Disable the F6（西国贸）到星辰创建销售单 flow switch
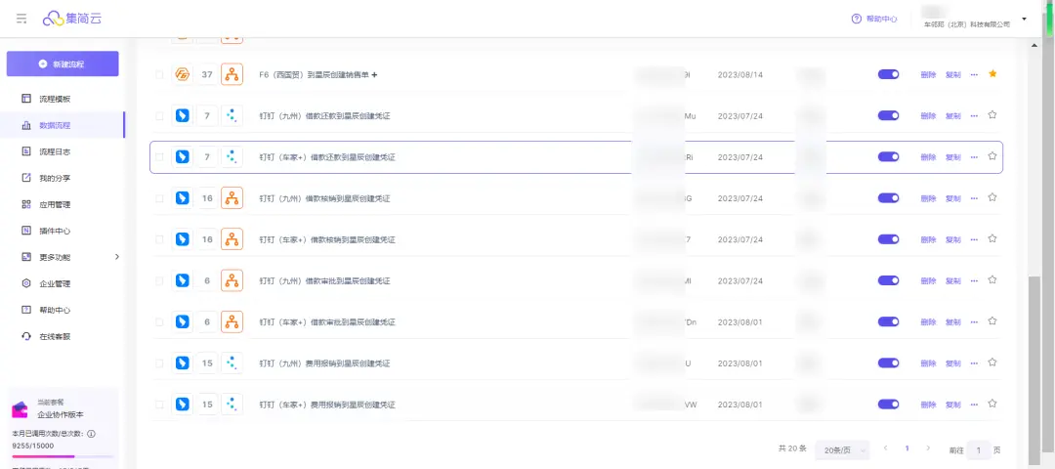This screenshot has height=469, width=1055. point(888,74)
